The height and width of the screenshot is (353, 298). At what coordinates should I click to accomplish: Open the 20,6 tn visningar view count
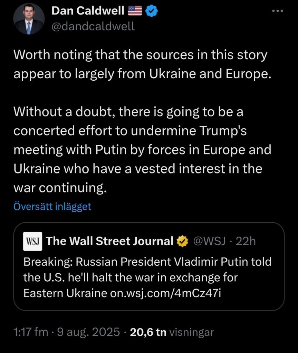point(171,332)
